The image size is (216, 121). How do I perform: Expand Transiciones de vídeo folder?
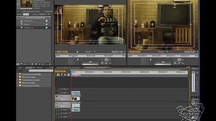(18, 85)
